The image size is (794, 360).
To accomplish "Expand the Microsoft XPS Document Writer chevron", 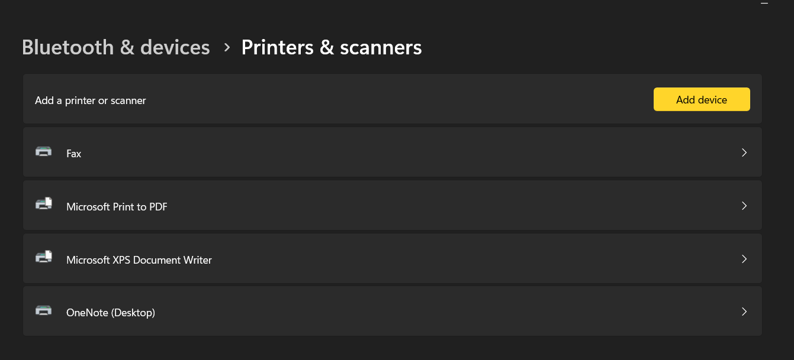I will 744,259.
